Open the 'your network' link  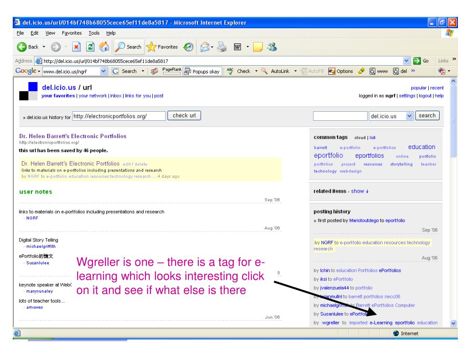coord(93,96)
